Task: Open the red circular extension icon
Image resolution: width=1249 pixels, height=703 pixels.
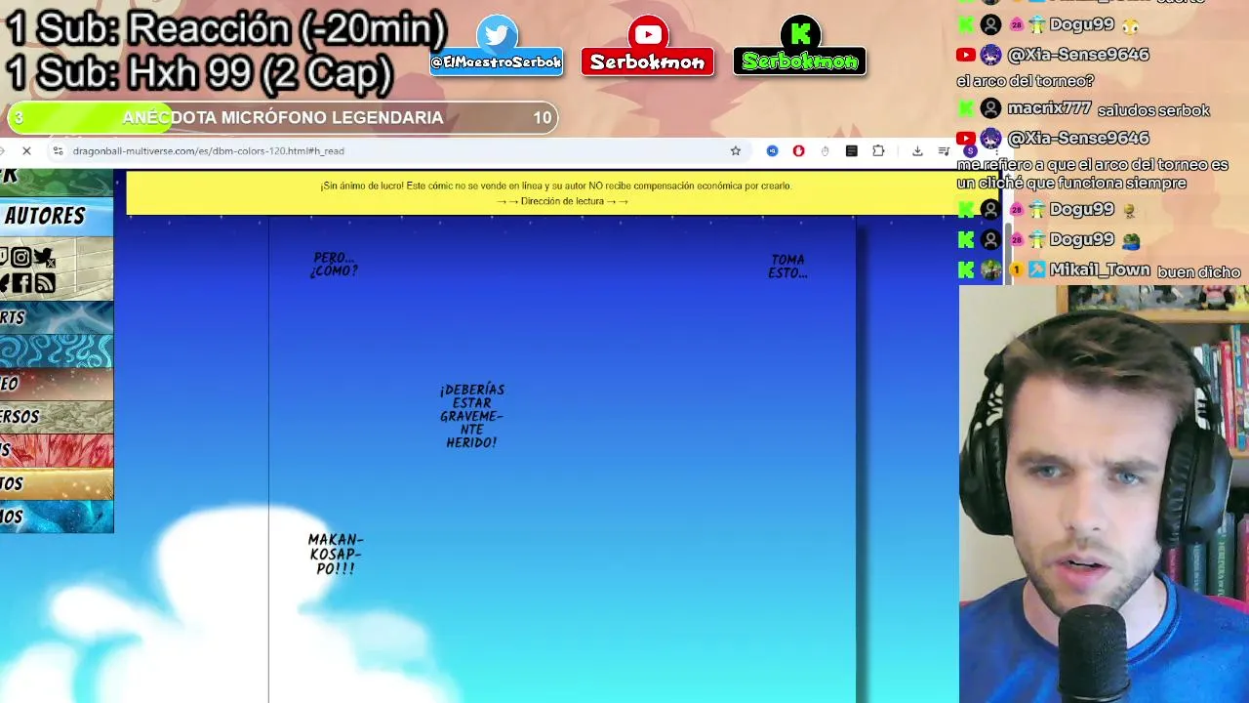Action: click(x=798, y=151)
